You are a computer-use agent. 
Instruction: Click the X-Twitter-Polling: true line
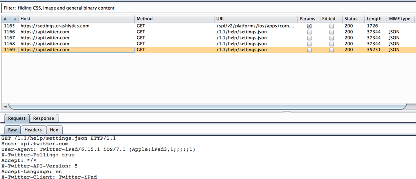tap(38, 155)
